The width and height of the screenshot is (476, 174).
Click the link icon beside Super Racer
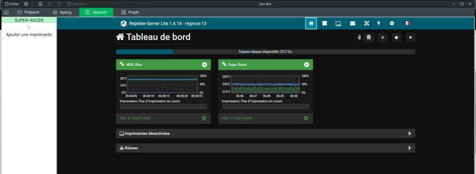tap(224, 64)
